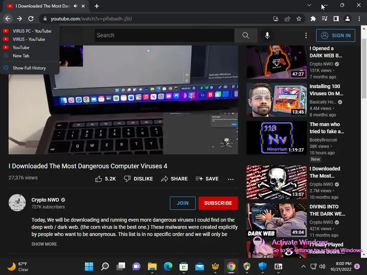Click the URL in the address bar
The image size is (367, 275).
91,19
